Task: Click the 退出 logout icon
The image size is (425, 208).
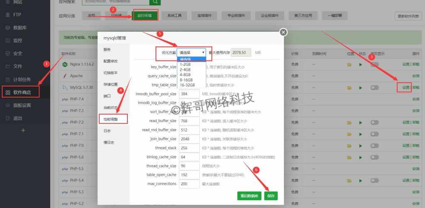Action: pyautogui.click(x=8, y=118)
